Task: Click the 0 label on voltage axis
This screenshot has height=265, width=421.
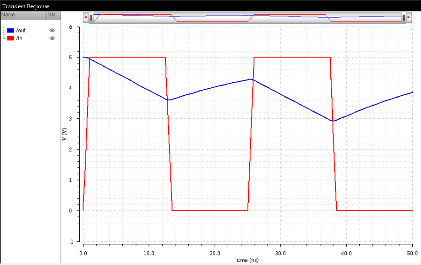Action: pyautogui.click(x=71, y=211)
